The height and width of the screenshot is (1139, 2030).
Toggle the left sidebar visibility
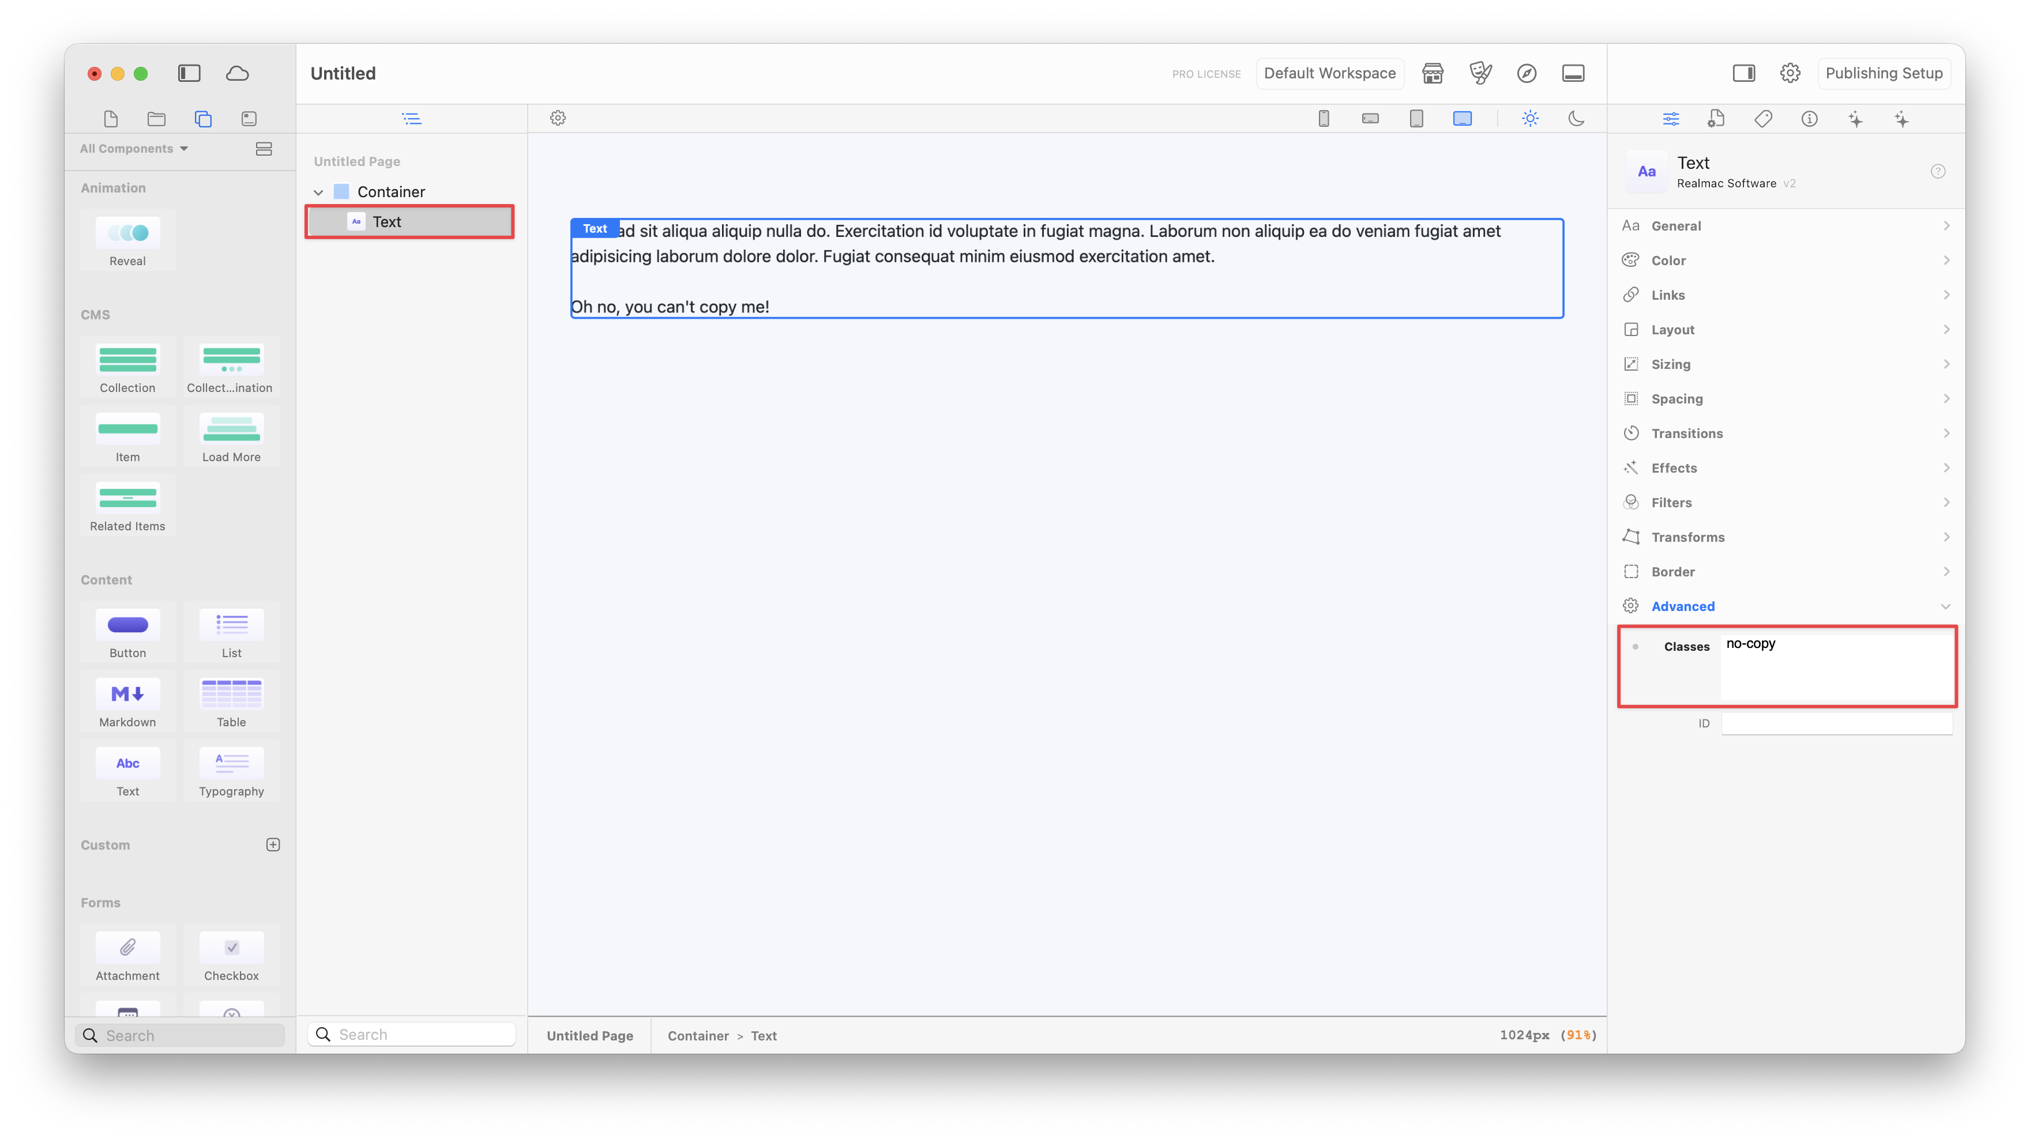[189, 73]
